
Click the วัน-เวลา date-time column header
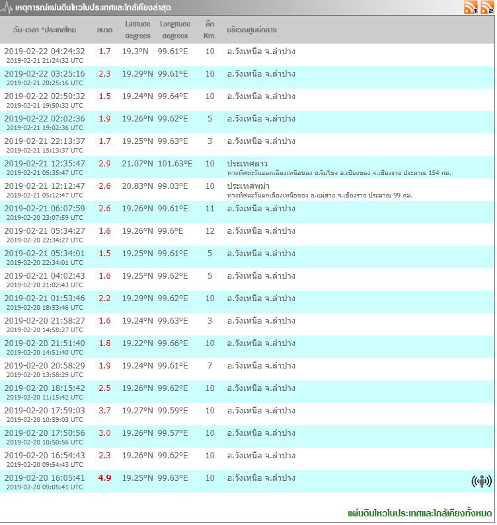pos(44,30)
